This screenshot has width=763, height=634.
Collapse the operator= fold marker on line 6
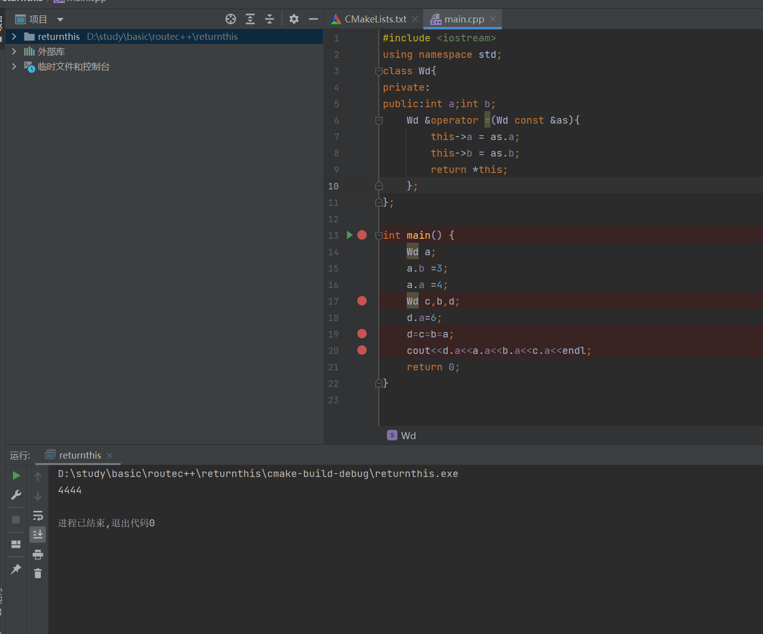tap(379, 120)
